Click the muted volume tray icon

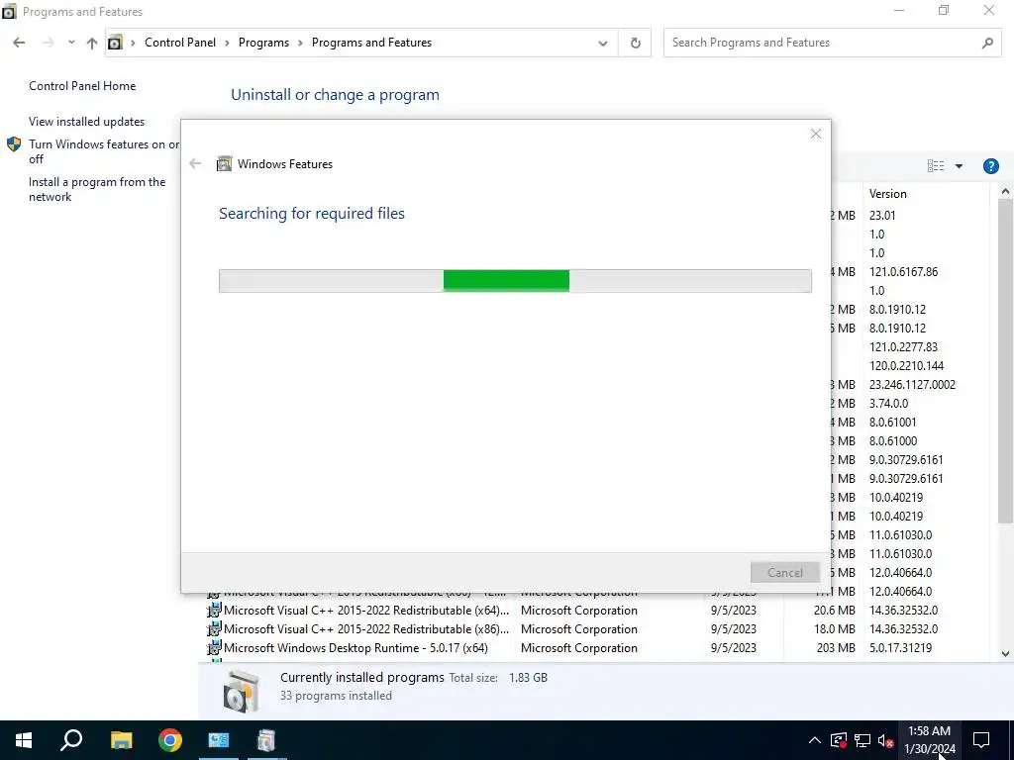pyautogui.click(x=886, y=740)
